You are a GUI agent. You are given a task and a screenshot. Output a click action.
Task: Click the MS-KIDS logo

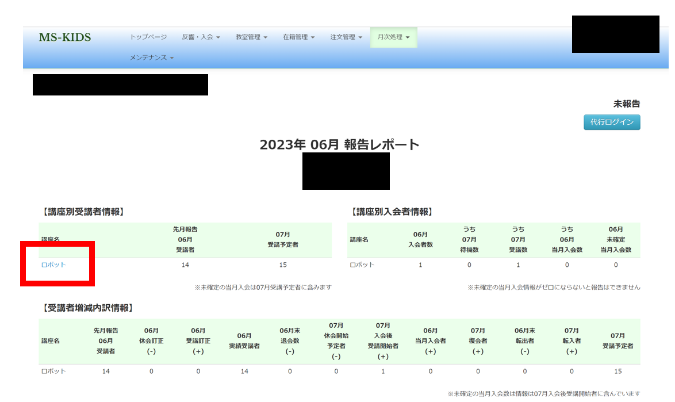[x=64, y=37]
